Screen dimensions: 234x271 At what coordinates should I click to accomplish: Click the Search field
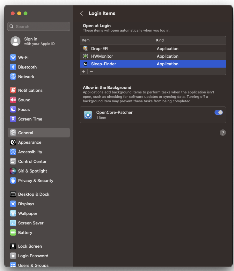pyautogui.click(x=39, y=26)
